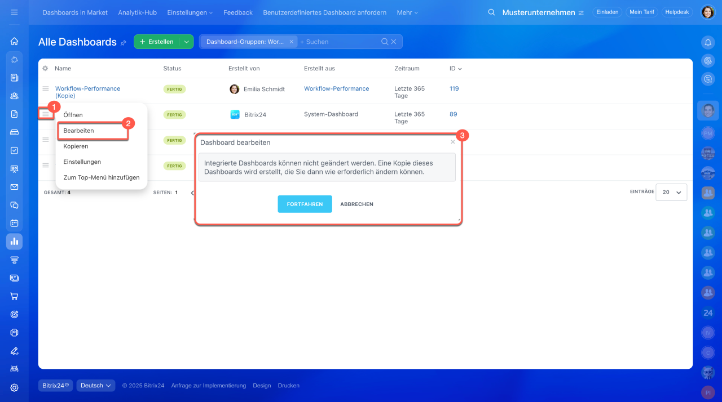Open the Helpdesk button
This screenshot has width=722, height=402.
click(x=677, y=12)
